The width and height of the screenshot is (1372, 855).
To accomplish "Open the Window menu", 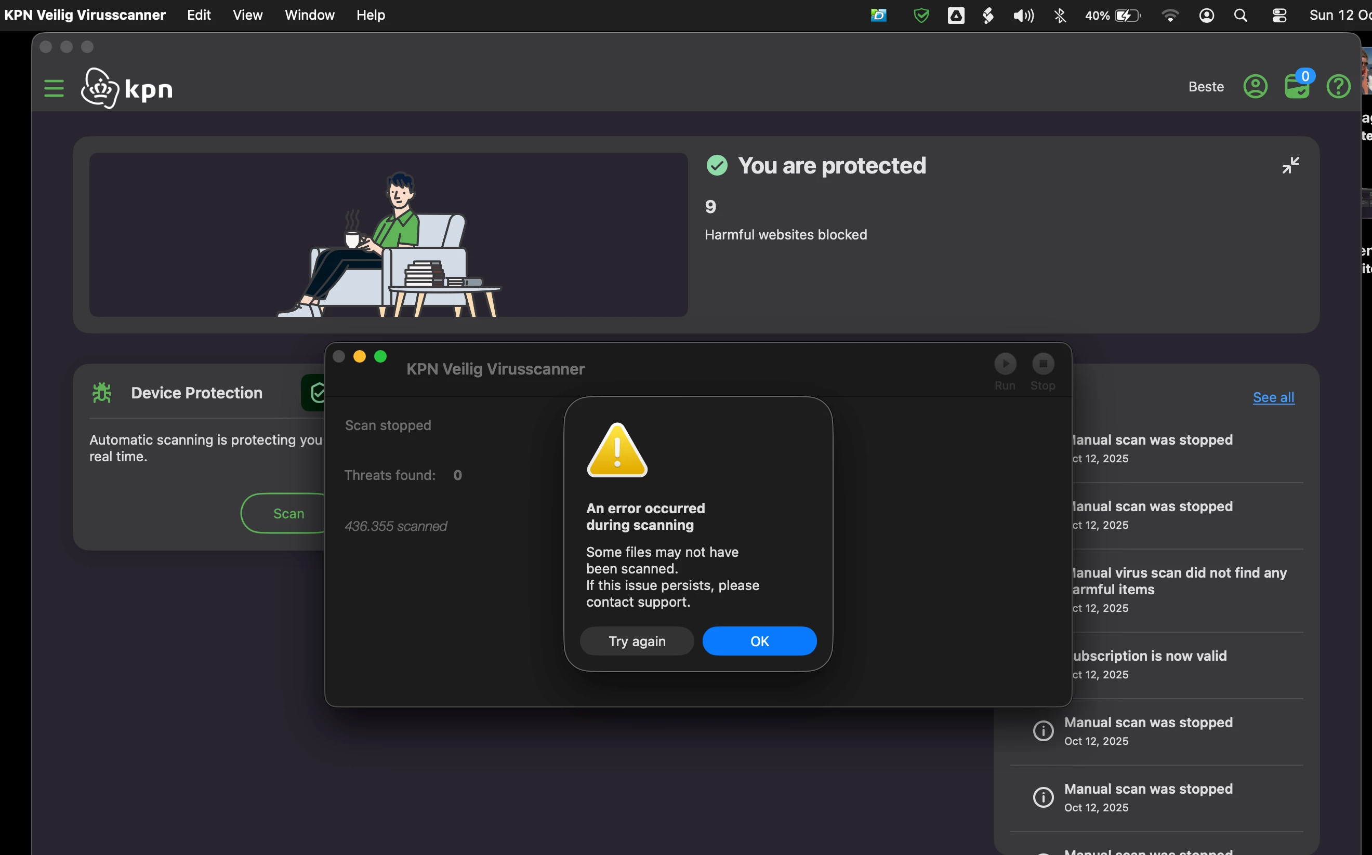I will (x=309, y=15).
